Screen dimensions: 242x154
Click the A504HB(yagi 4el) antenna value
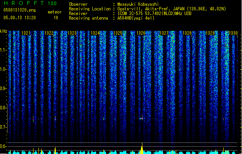coord(136,18)
